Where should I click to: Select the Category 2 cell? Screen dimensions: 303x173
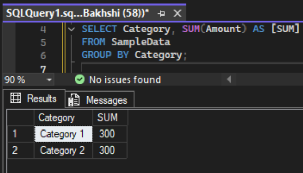point(63,150)
